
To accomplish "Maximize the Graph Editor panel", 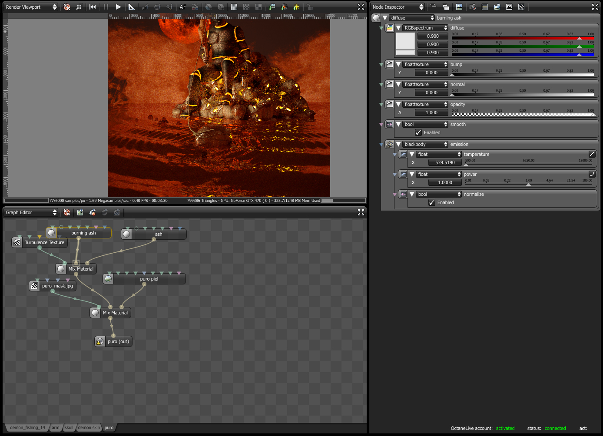I will tap(361, 212).
